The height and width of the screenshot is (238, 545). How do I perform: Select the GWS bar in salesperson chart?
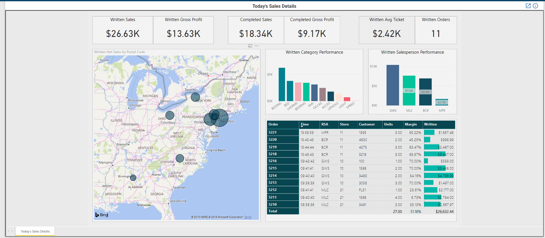pyautogui.click(x=393, y=85)
